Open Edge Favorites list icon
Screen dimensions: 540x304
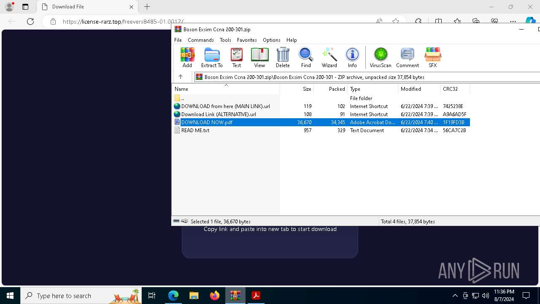[x=457, y=21]
